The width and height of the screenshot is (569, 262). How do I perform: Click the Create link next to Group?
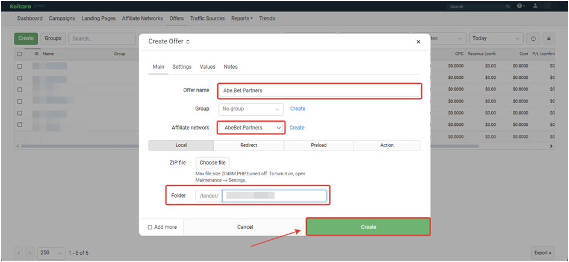pos(297,109)
